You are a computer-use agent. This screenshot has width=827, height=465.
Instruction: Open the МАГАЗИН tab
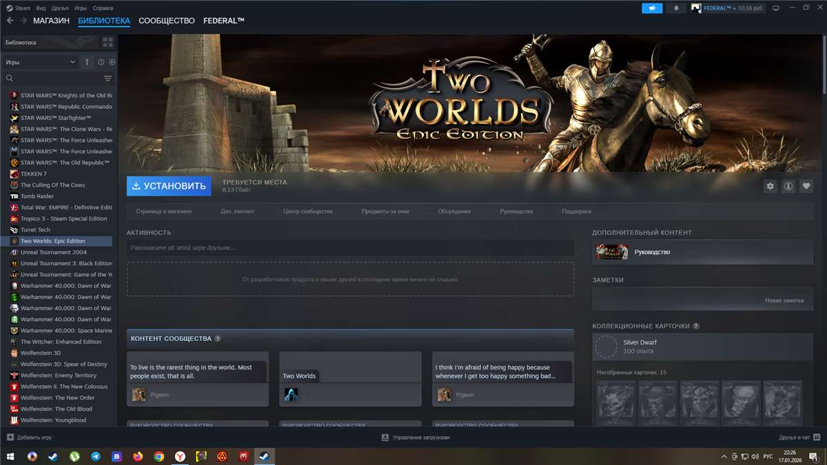[51, 21]
